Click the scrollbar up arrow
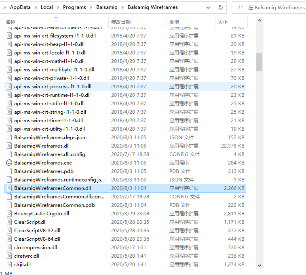 coord(259,20)
